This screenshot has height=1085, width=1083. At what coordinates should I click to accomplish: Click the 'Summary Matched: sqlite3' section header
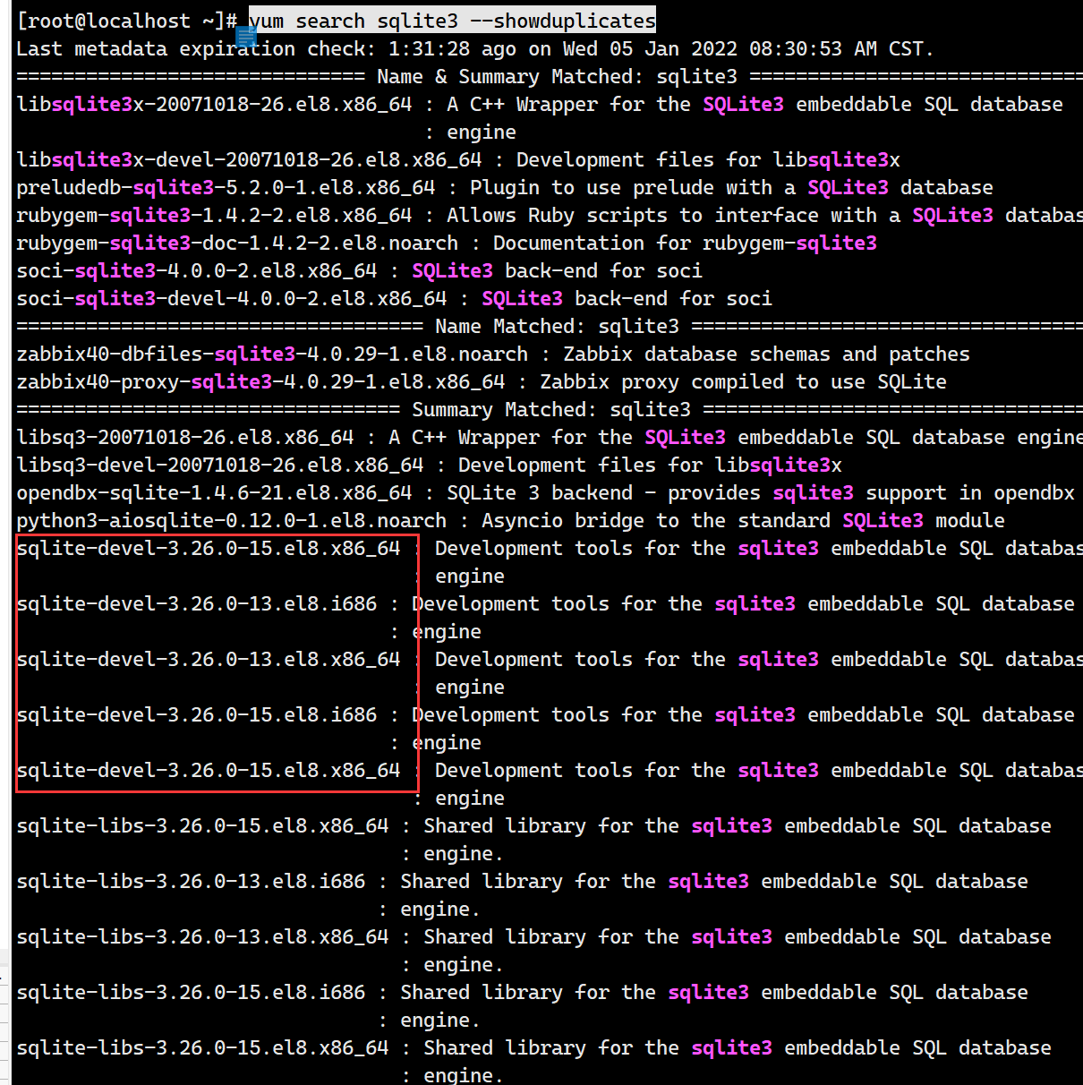pyautogui.click(x=551, y=409)
